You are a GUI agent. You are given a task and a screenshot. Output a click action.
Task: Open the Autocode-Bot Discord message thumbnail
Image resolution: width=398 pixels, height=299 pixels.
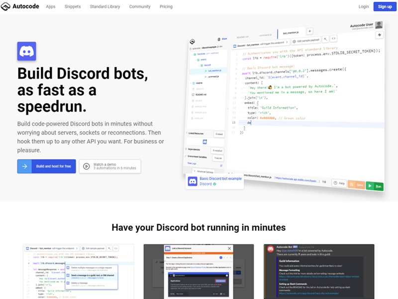point(319,272)
